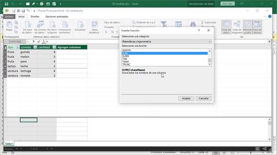
Task: Insert a Tabla dinámica
Action: coord(95,27)
